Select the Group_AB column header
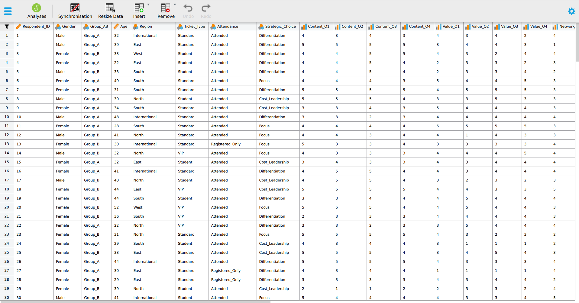The width and height of the screenshot is (579, 303). tap(97, 27)
